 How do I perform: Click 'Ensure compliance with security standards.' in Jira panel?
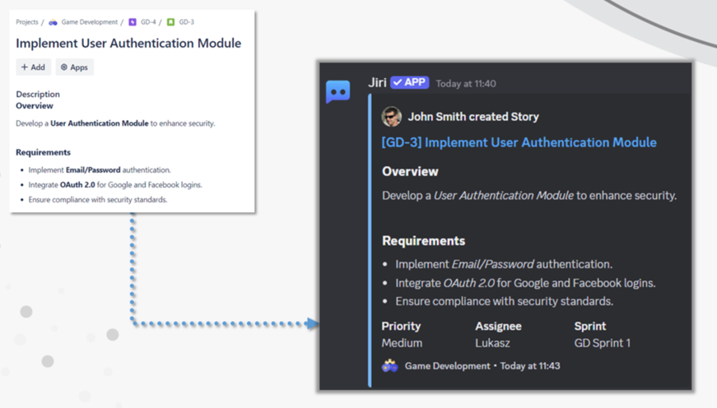point(98,200)
